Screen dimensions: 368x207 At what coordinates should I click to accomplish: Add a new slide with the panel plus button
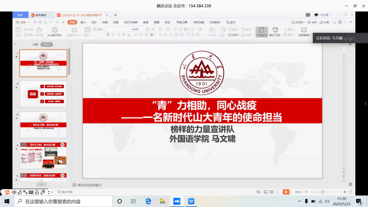coord(42,184)
